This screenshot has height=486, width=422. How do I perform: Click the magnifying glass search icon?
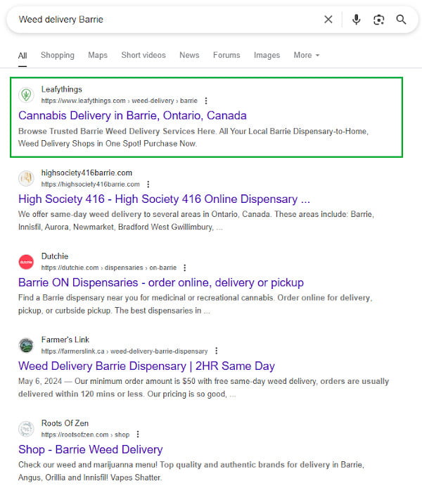(402, 20)
